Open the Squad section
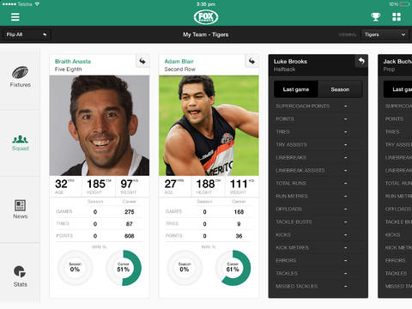Viewport: 412px width, 309px height. coord(20,142)
